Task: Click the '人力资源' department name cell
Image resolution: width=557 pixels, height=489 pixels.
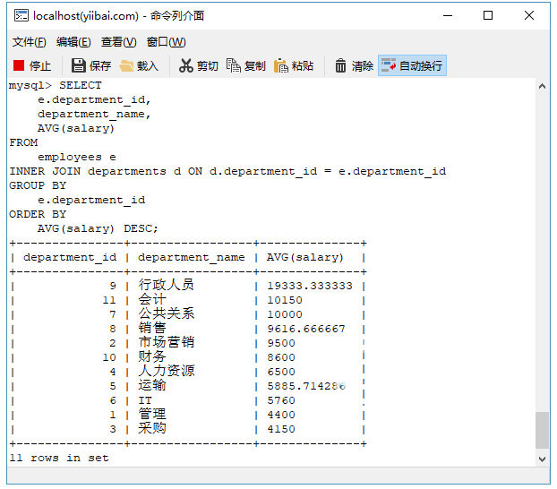Action: [167, 371]
